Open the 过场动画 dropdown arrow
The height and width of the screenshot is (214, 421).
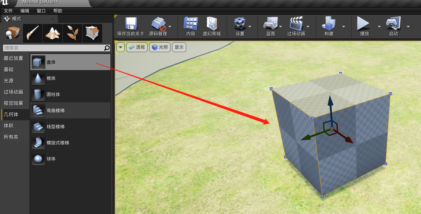pos(308,27)
